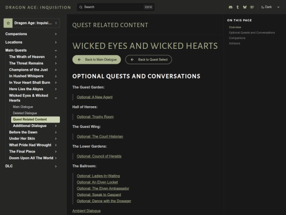Open Optional: Speak to Gaspard link
This screenshot has height=215, width=286.
(x=99, y=195)
